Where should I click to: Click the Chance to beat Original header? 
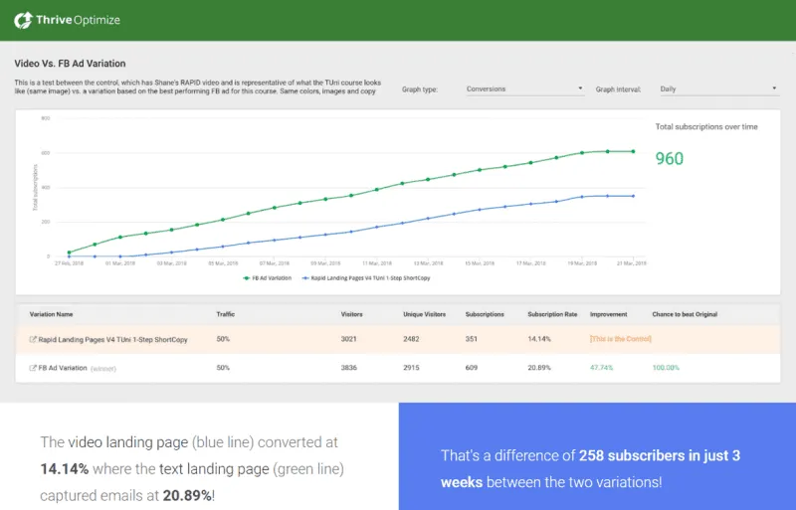pos(685,314)
